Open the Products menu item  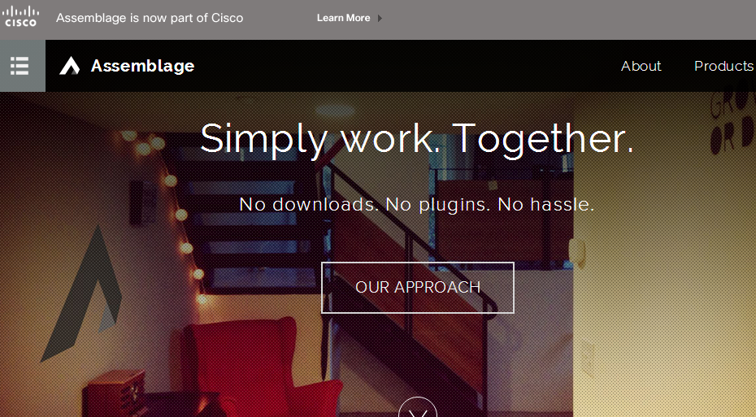[x=723, y=66]
